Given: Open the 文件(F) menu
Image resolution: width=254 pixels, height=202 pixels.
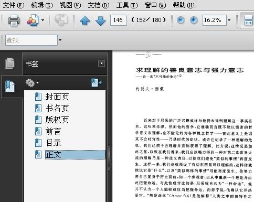Looking at the screenshot, I should (14, 5).
